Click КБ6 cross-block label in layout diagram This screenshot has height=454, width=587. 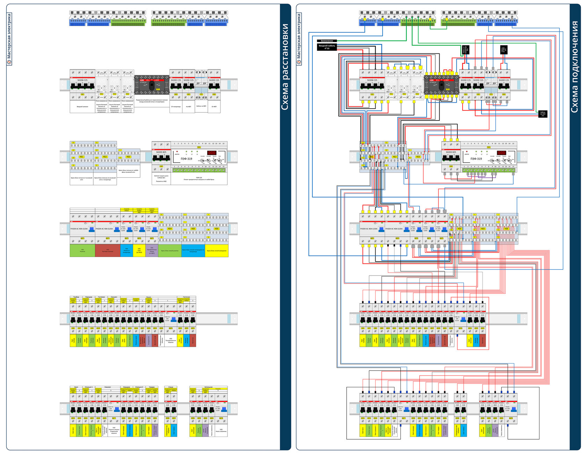pos(217,229)
